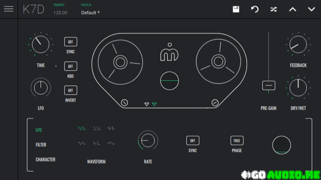Click the K7D plugin title
The width and height of the screenshot is (321, 180).
[x=34, y=9]
